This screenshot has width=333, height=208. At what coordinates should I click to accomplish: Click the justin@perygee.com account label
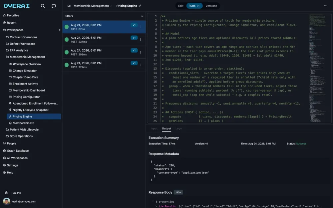click(x=24, y=202)
